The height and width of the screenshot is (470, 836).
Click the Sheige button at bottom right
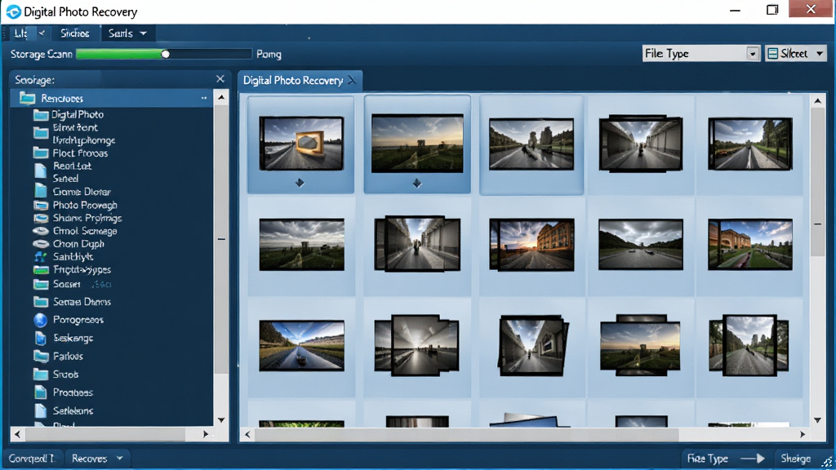[796, 459]
